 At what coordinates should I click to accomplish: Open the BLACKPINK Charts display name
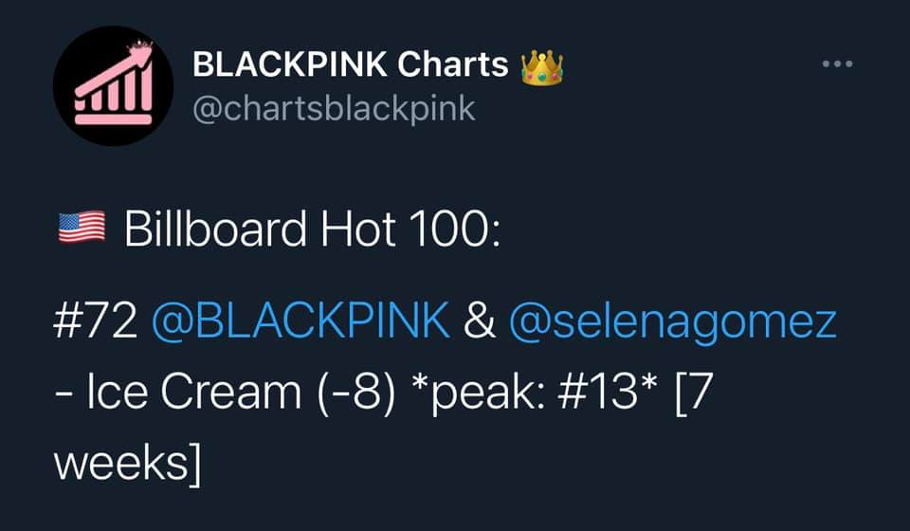point(351,64)
